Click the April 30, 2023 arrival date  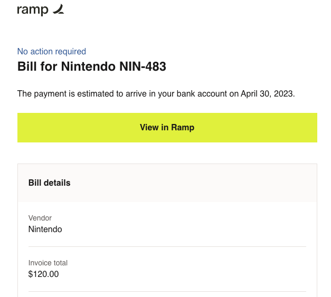click(268, 94)
